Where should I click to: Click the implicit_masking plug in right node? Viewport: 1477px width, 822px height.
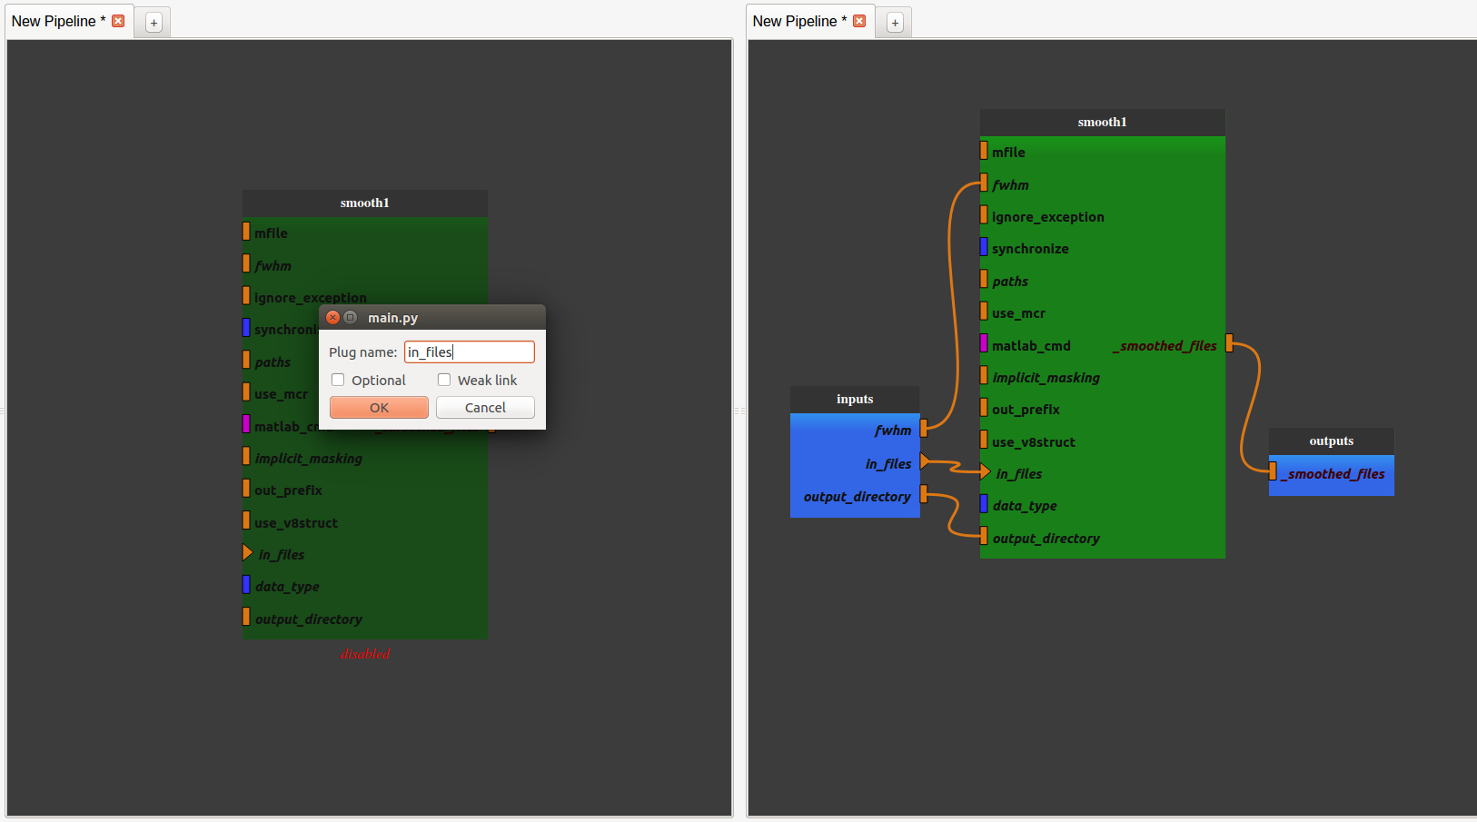(984, 375)
